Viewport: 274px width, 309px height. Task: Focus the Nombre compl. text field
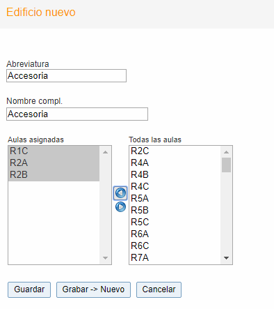click(77, 114)
